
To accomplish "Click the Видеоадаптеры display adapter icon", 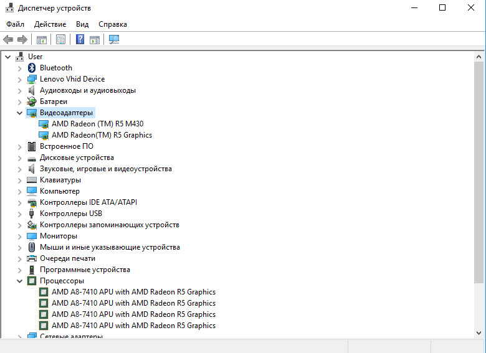I will [32, 113].
